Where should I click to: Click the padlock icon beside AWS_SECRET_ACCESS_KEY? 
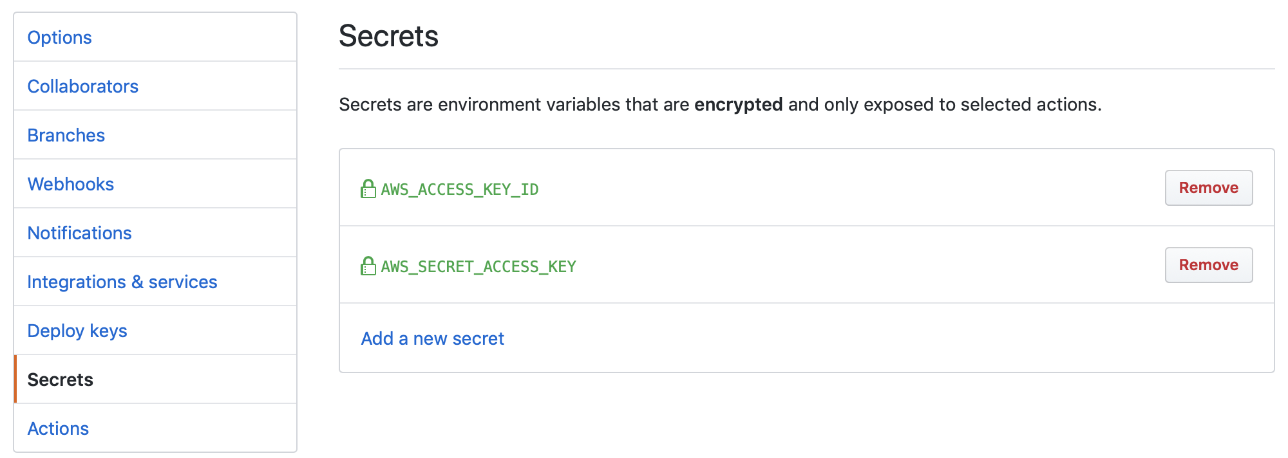click(x=367, y=266)
